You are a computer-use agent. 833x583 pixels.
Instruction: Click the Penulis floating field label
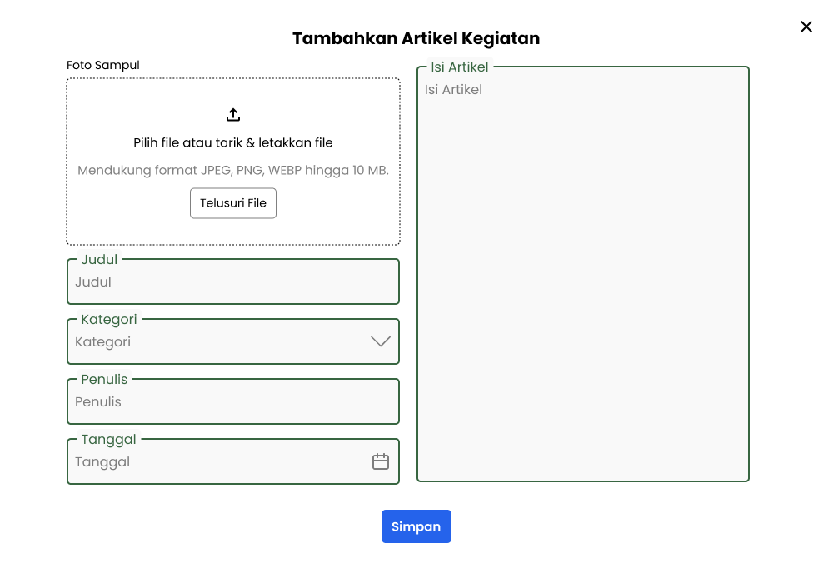pos(104,380)
